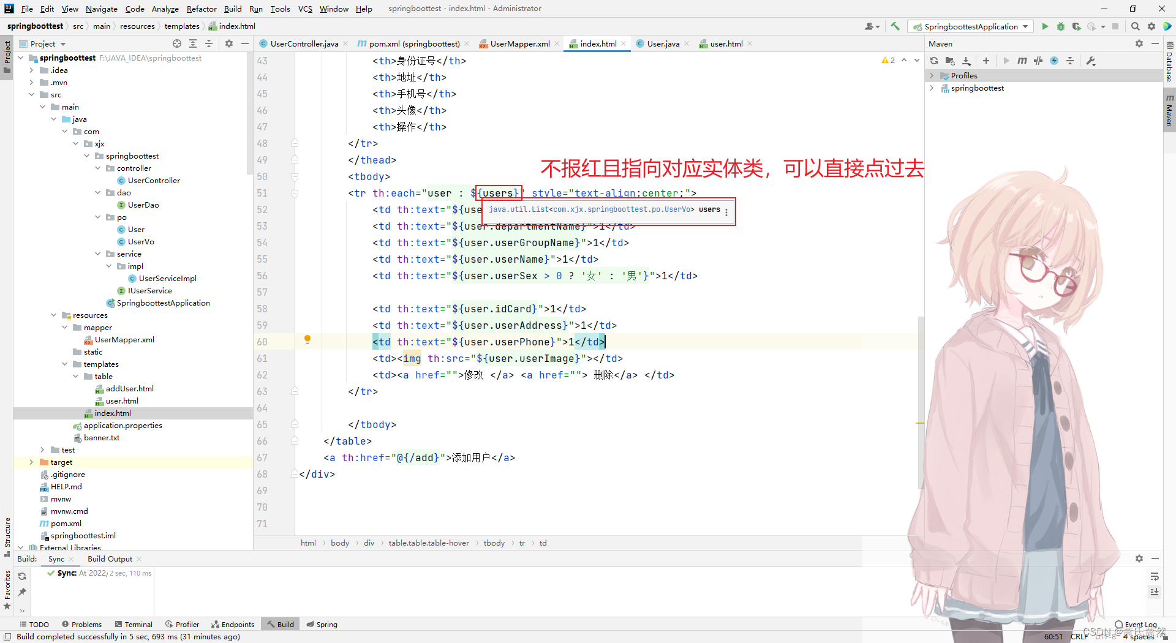Download Maven sources and documentation
This screenshot has width=1176, height=643.
point(967,61)
